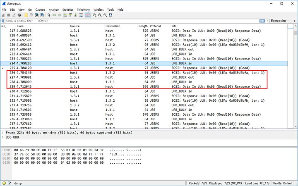
Task: Open the Wireless menu
Action: pos(98,10)
